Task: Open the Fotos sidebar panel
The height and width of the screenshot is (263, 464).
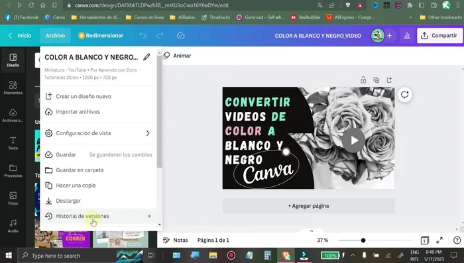Action: pyautogui.click(x=13, y=198)
